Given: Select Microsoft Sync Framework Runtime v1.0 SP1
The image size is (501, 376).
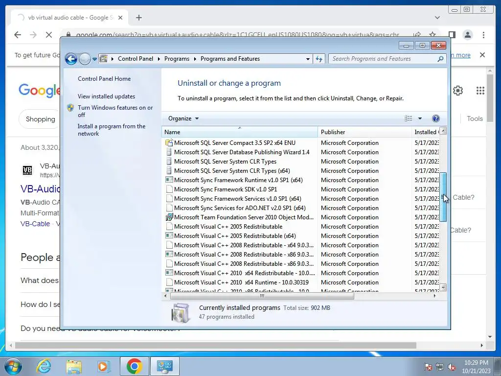Looking at the screenshot, I should tap(238, 180).
